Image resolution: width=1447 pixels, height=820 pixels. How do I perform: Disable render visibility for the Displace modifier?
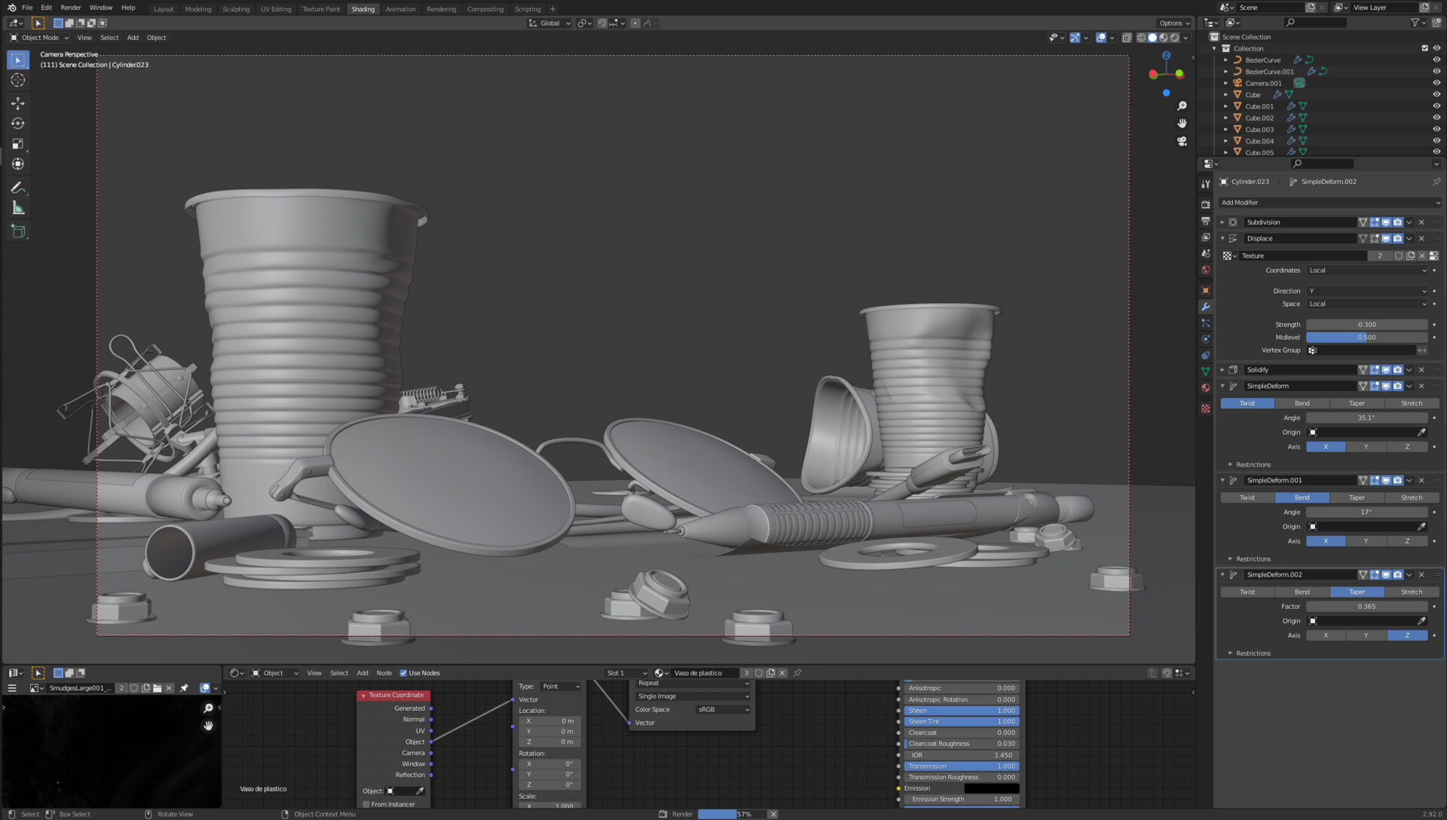pyautogui.click(x=1398, y=238)
